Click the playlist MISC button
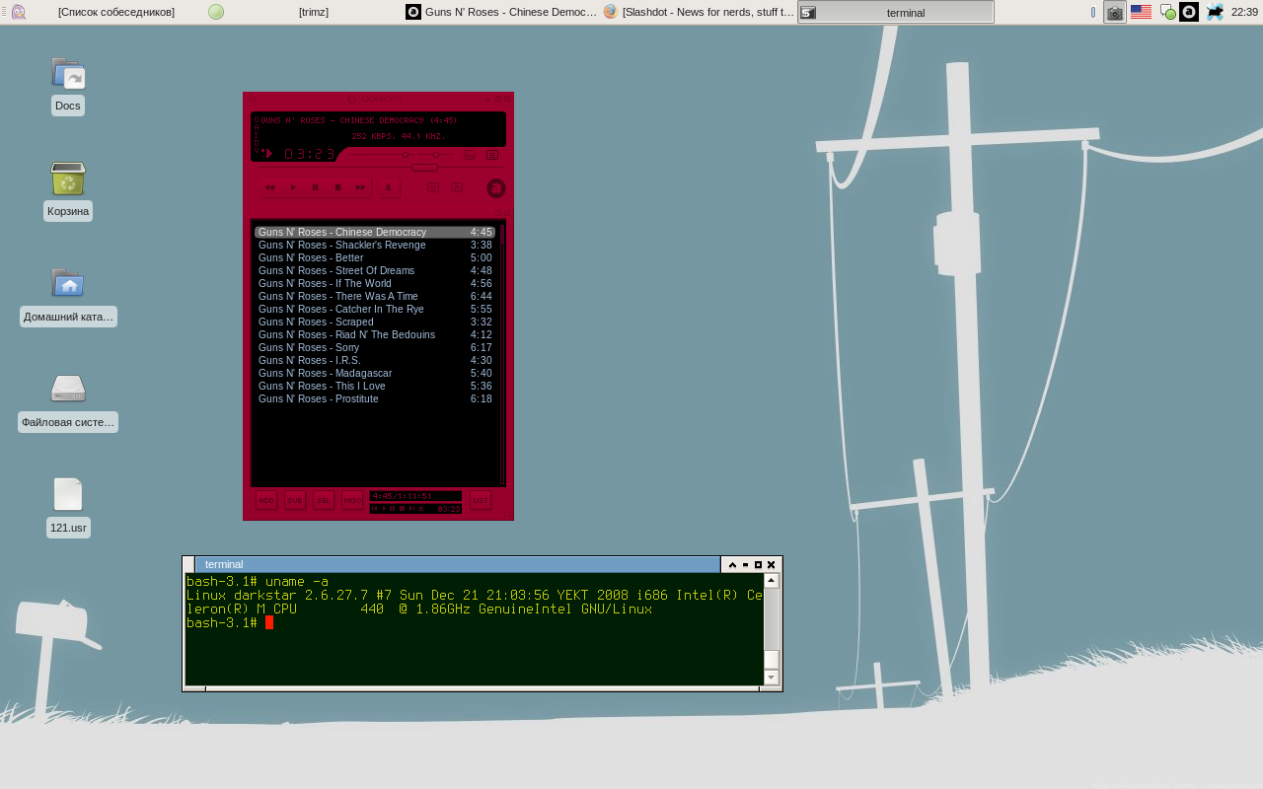The width and height of the screenshot is (1263, 789). point(352,500)
